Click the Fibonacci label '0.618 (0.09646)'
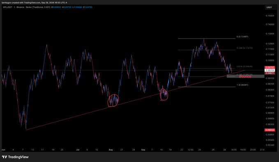Image resolution: width=279 pixels, height=162 pixels. point(244,66)
